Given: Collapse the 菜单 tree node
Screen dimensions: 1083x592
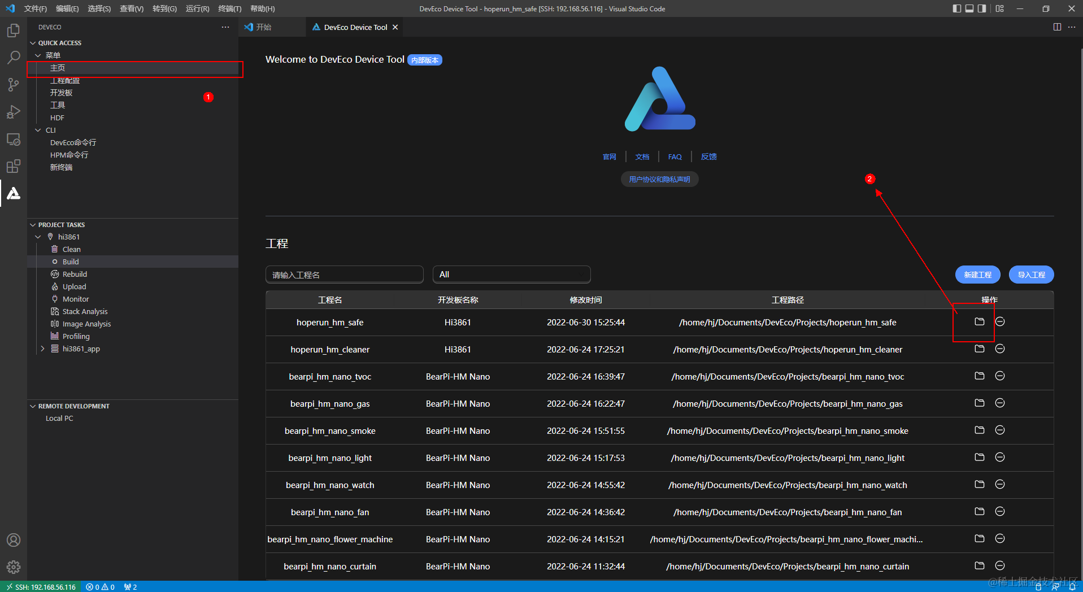Looking at the screenshot, I should coord(38,55).
